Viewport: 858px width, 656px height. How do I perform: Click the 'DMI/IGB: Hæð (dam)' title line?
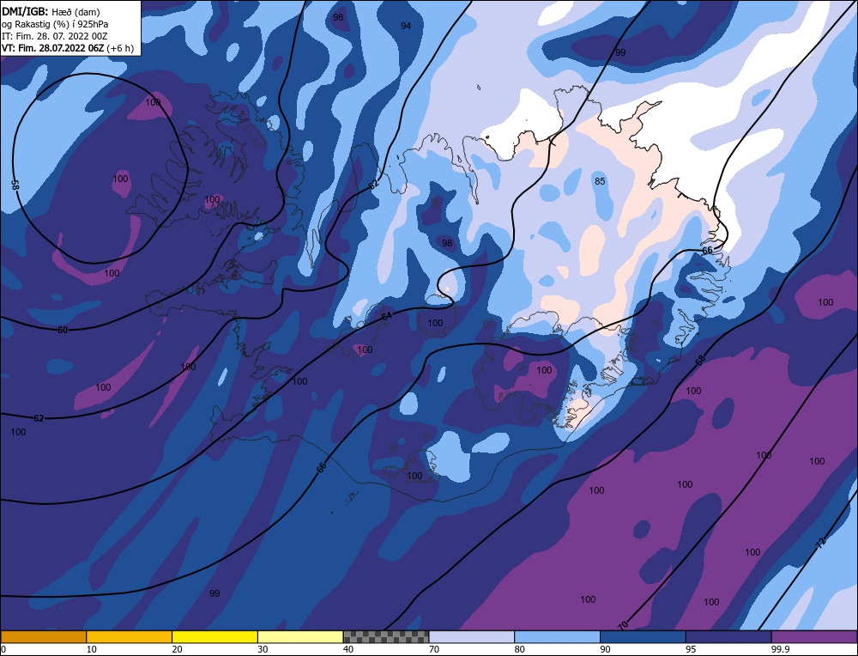coord(51,11)
